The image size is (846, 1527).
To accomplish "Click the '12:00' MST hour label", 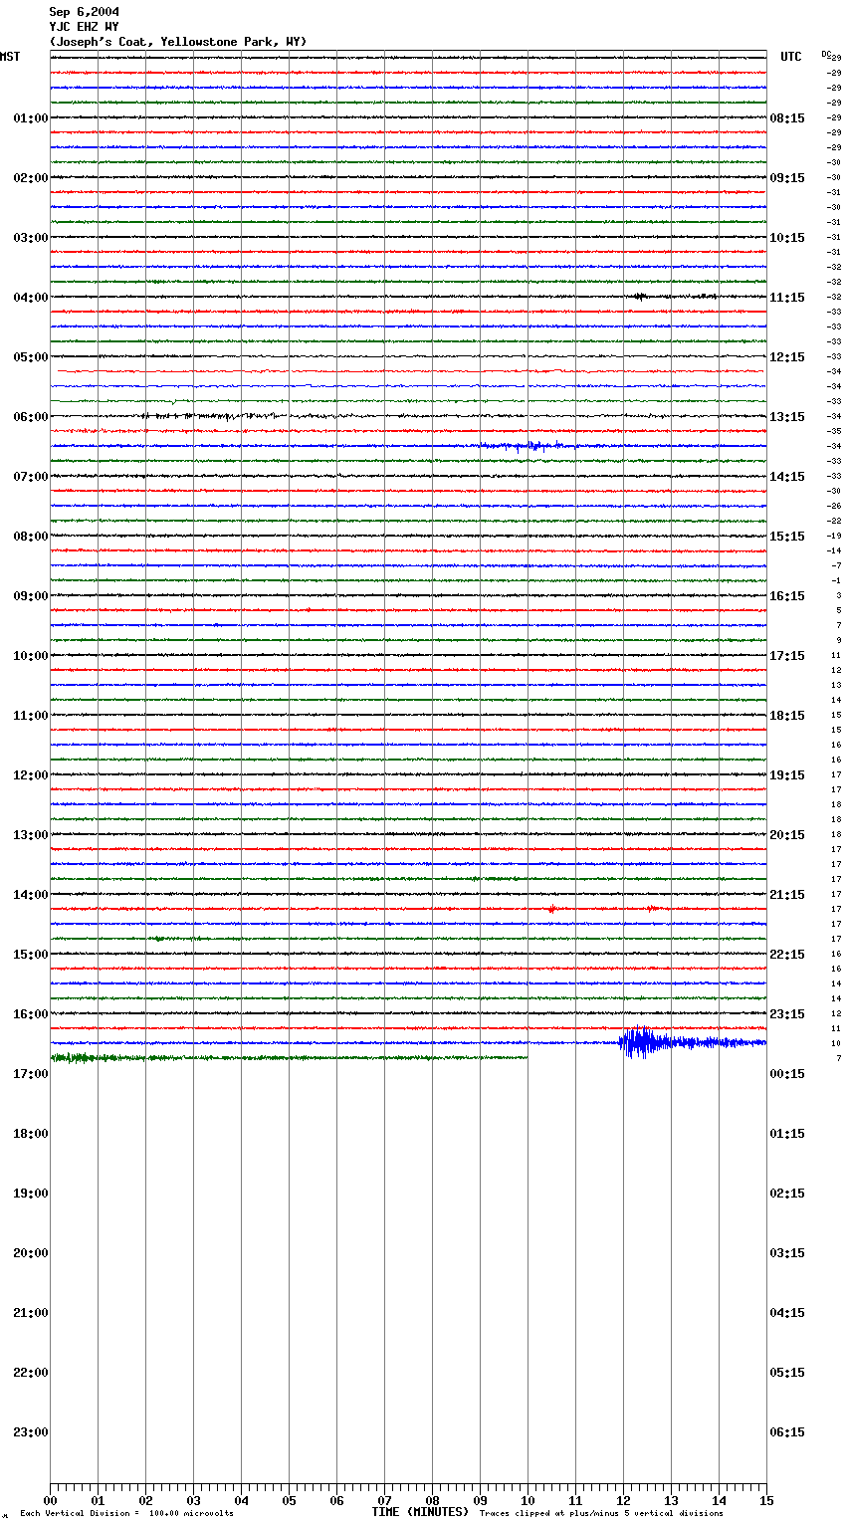I will coord(31,775).
